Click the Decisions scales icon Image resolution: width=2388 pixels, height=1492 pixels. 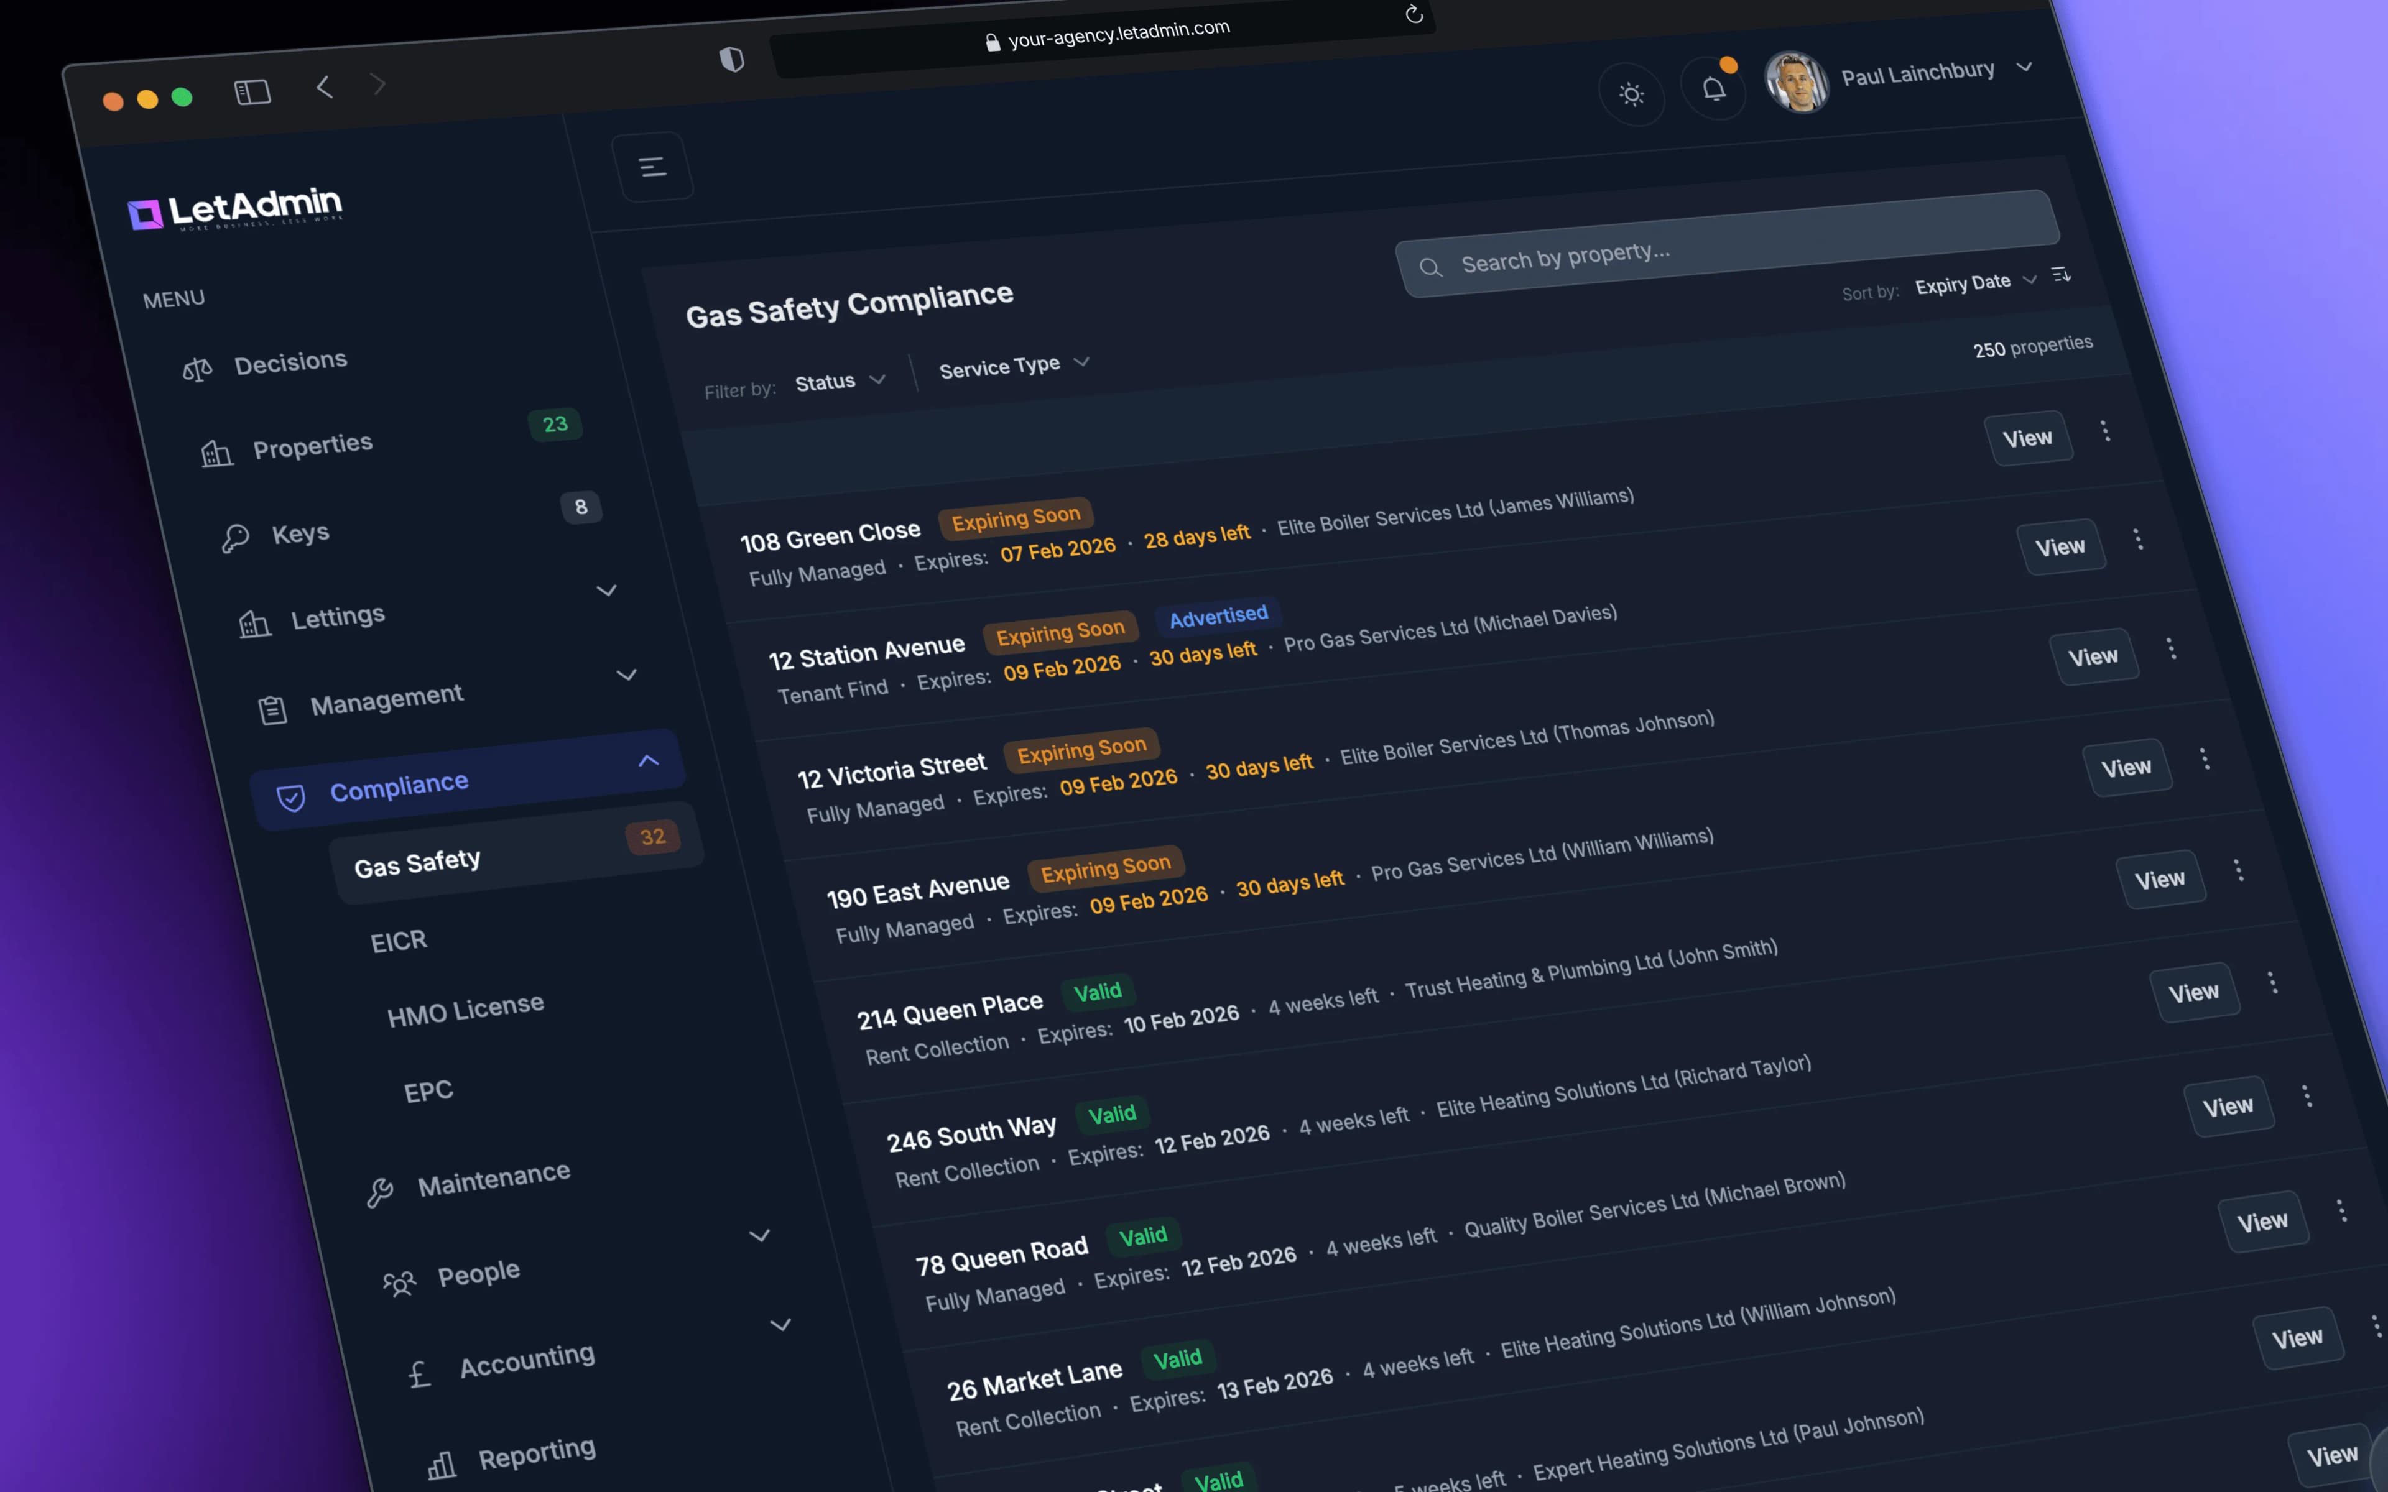click(197, 368)
